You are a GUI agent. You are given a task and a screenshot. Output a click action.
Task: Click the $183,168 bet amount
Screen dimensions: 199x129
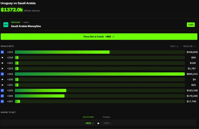[192, 90]
